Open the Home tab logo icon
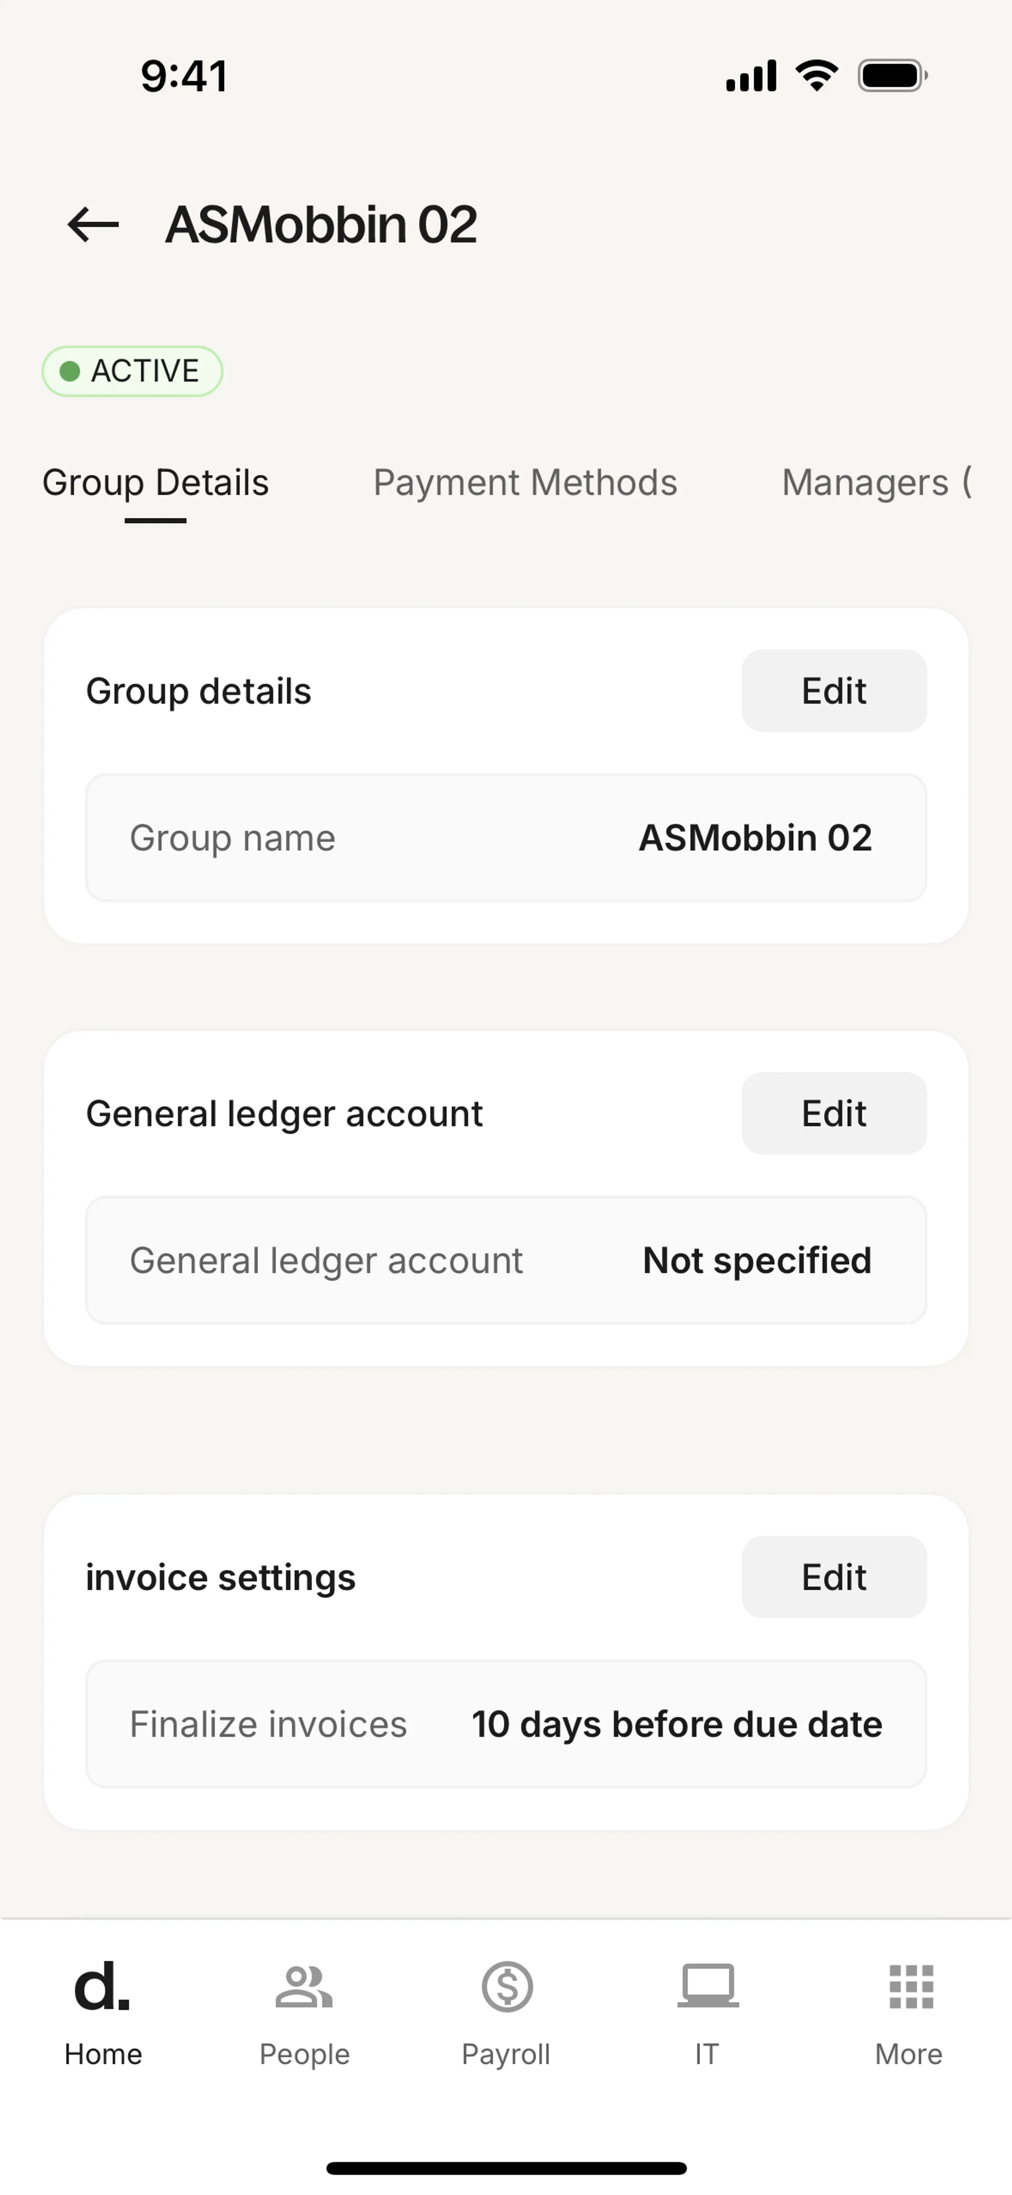Screen dimensions: 1012x2195 102,1986
